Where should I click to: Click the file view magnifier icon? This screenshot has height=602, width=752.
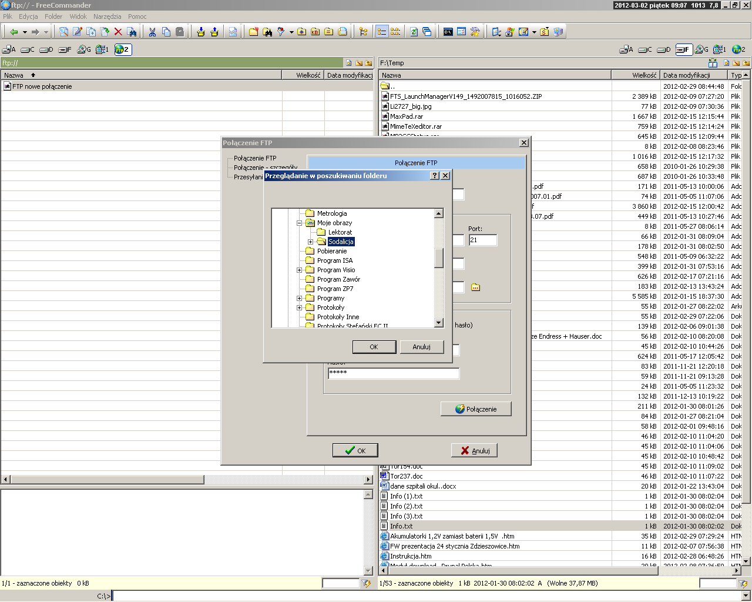63,32
